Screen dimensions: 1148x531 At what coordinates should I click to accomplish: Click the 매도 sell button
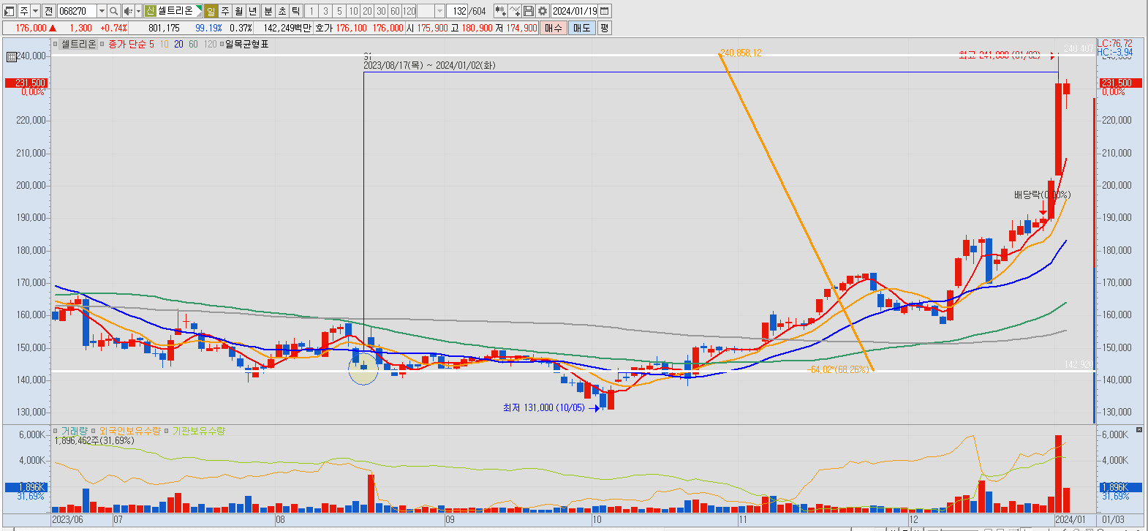coord(581,28)
